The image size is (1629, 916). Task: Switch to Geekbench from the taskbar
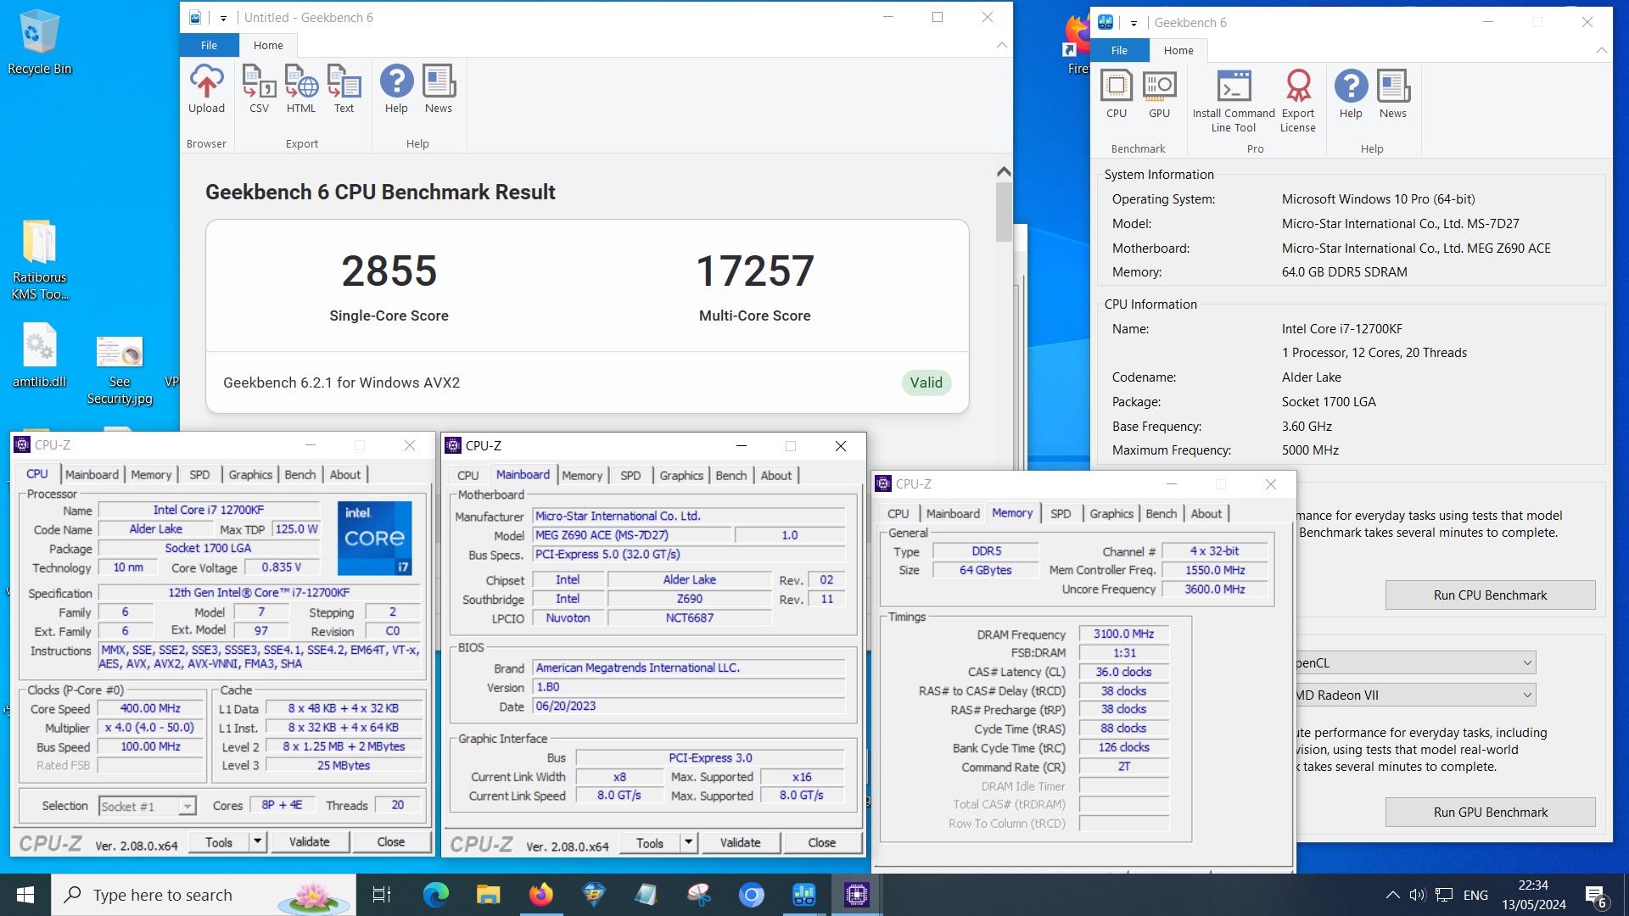(x=803, y=895)
